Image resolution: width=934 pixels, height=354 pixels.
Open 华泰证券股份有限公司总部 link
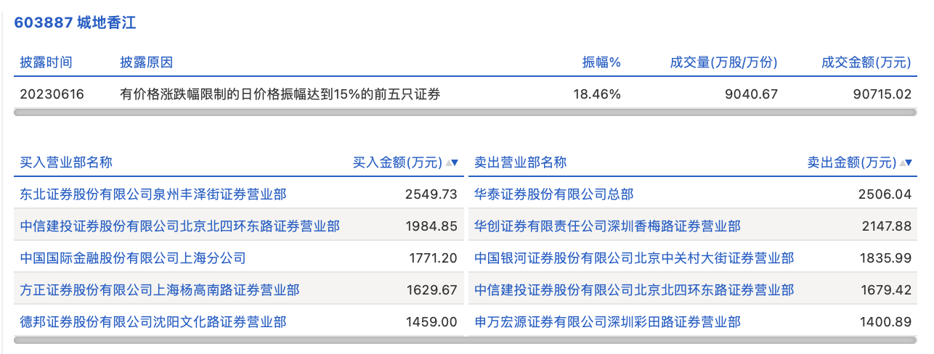[x=554, y=194]
